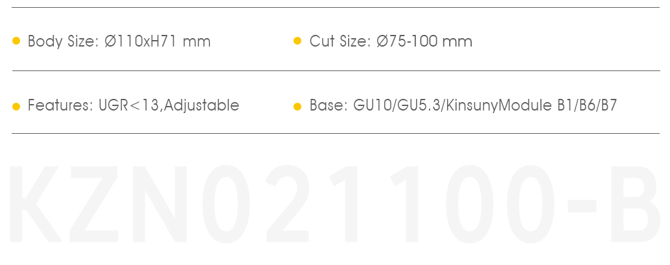Click the yellow bullet beside Cut Size
Screen dimensions: 670x265
click(297, 41)
